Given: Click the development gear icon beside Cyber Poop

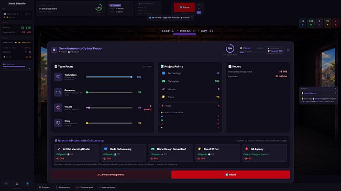Looking at the screenshot, I should 54,50.
